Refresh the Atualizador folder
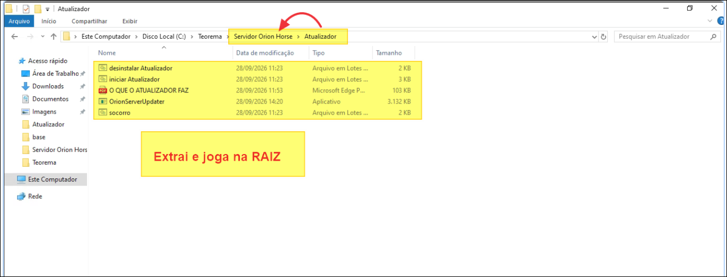The width and height of the screenshot is (727, 277). click(603, 37)
